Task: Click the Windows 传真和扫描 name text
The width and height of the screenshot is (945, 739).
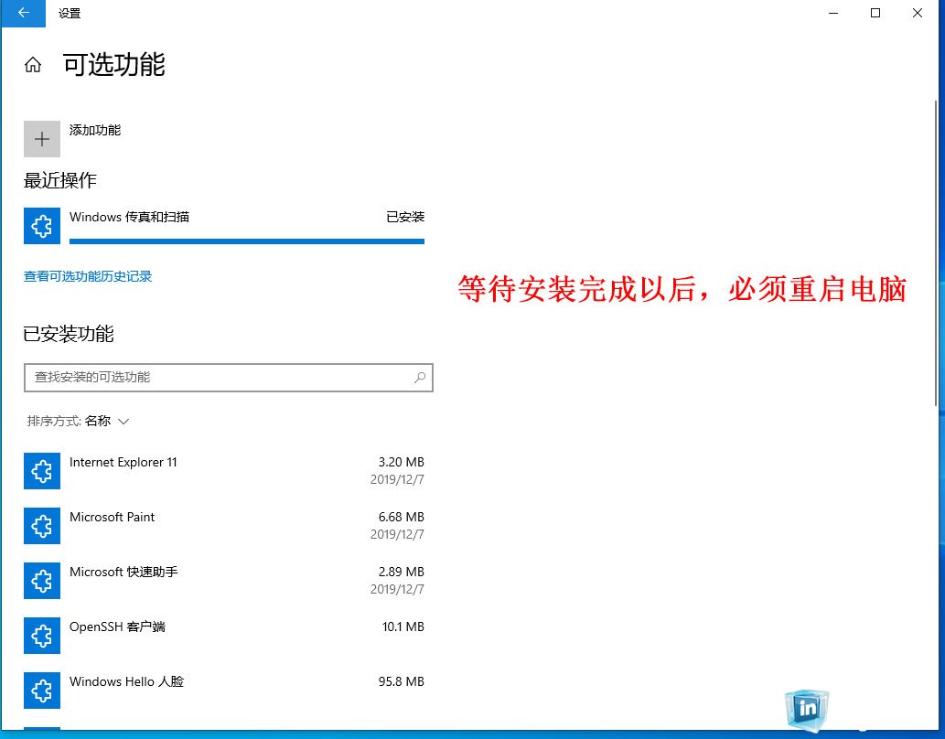Action: pyautogui.click(x=129, y=217)
